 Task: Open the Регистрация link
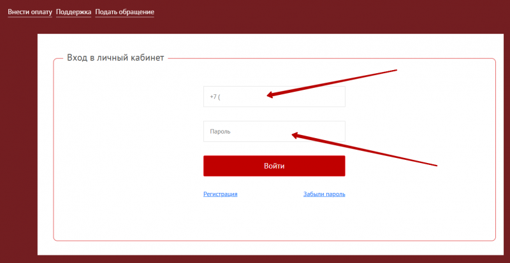220,194
